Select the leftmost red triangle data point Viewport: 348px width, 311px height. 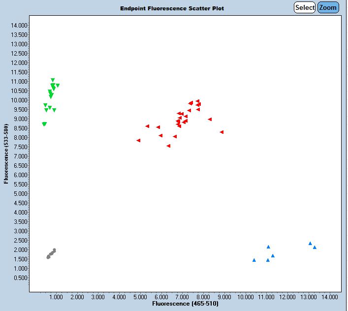coord(138,140)
